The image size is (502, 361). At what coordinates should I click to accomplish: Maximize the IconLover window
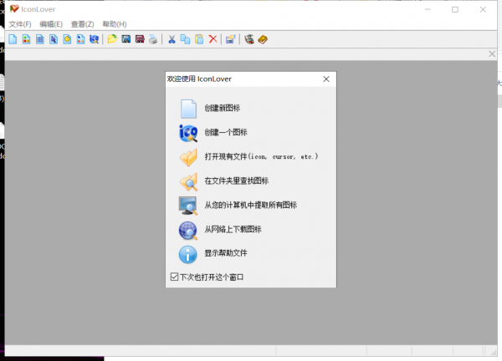click(455, 9)
